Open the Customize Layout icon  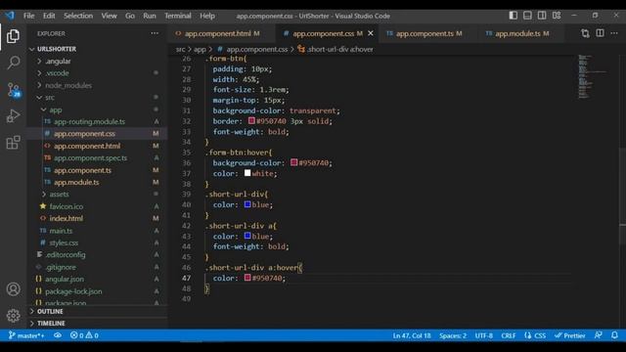(x=557, y=16)
